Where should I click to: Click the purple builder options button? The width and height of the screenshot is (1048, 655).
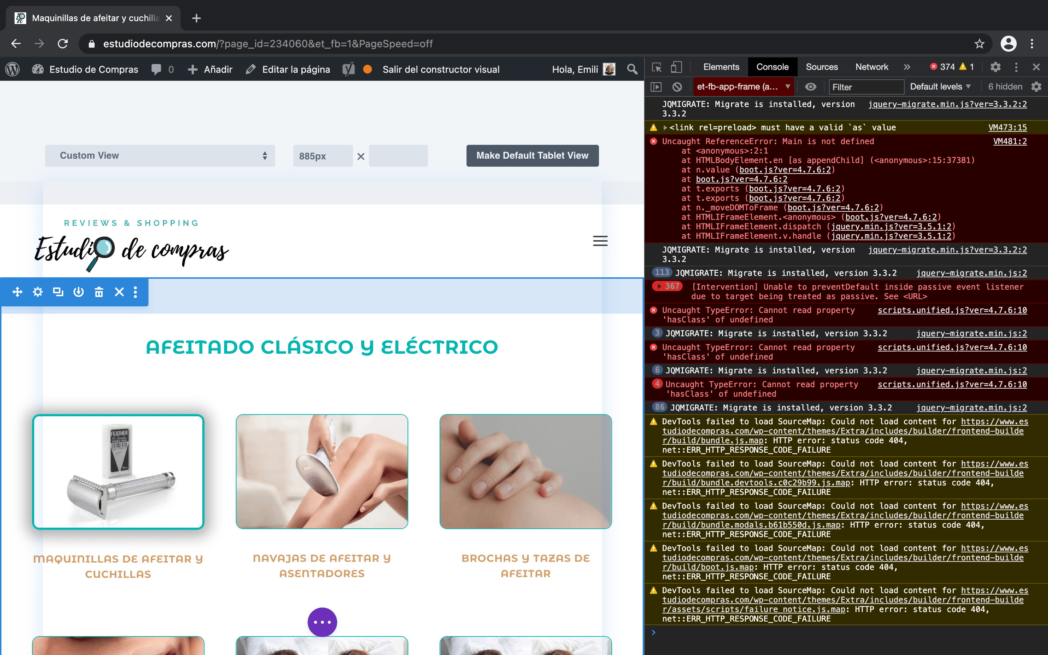coord(322,622)
